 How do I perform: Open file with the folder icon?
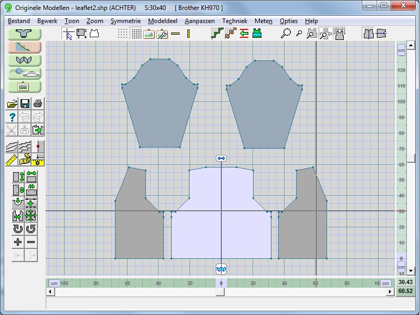(13, 103)
